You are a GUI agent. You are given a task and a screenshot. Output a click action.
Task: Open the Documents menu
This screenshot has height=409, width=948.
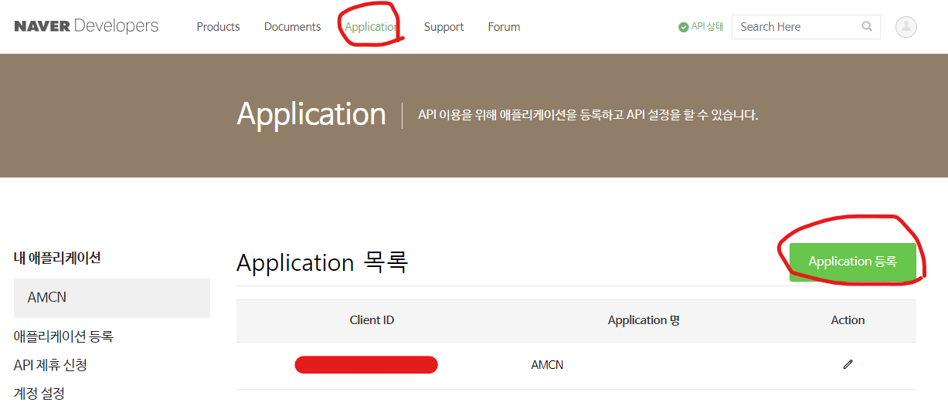292,26
